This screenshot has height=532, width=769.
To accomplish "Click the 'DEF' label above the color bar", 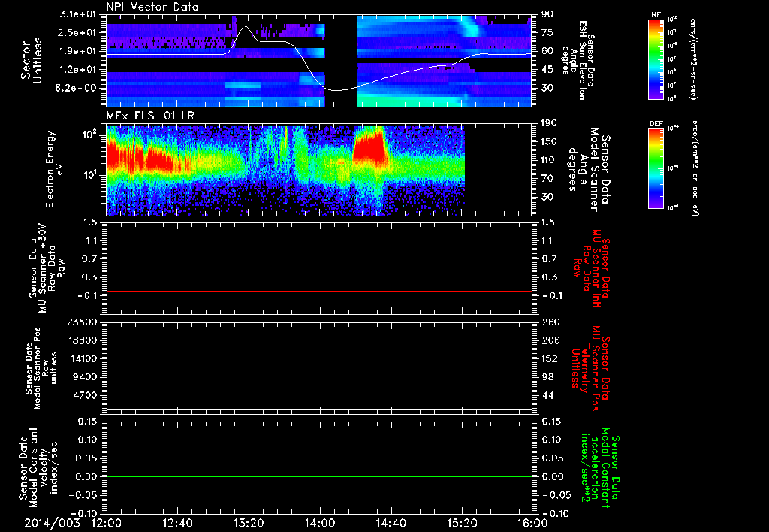I will (656, 124).
